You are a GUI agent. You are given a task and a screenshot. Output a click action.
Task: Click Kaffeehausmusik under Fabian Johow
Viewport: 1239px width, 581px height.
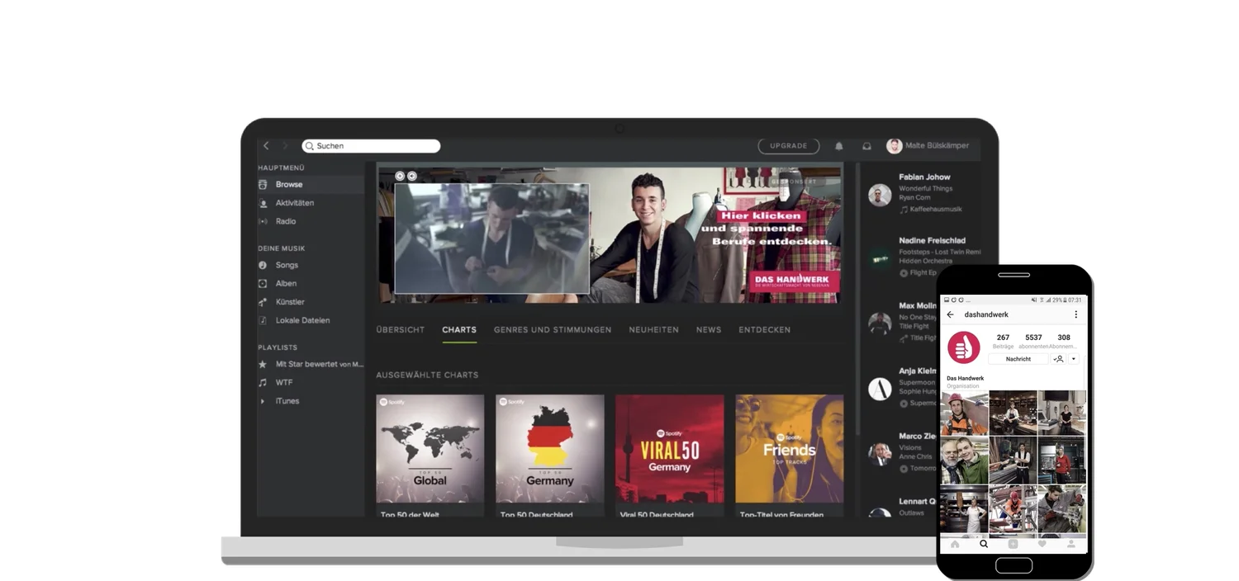tap(936, 210)
